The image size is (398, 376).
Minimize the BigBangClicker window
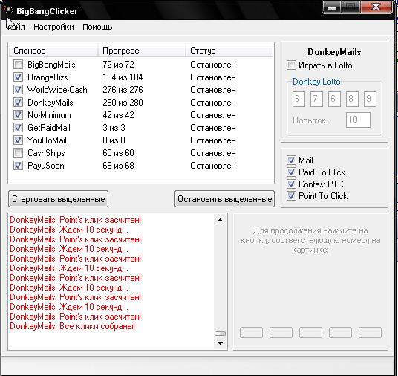[332, 7]
